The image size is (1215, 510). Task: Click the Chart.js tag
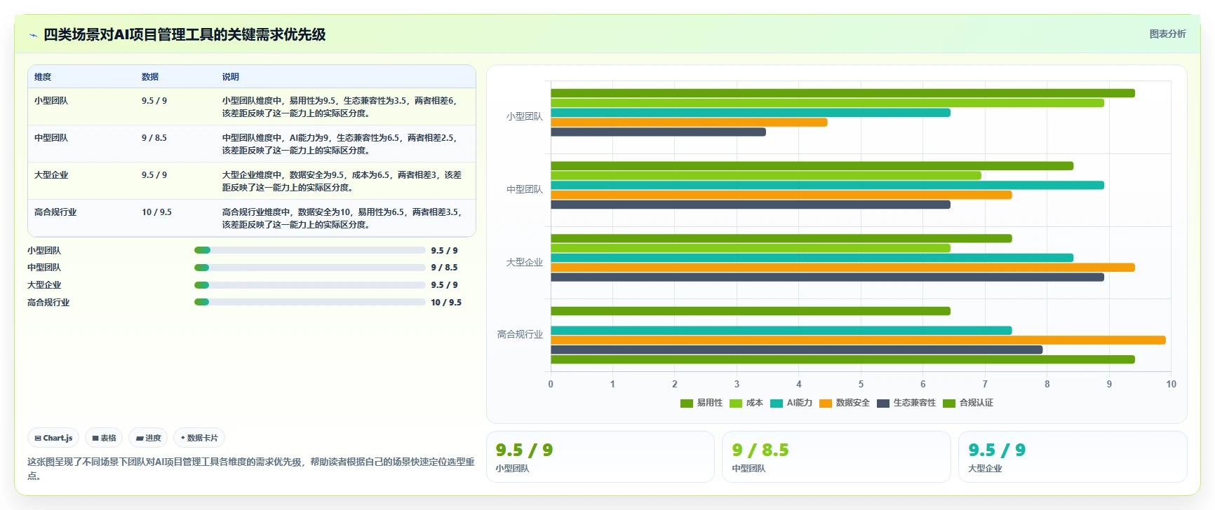(53, 438)
